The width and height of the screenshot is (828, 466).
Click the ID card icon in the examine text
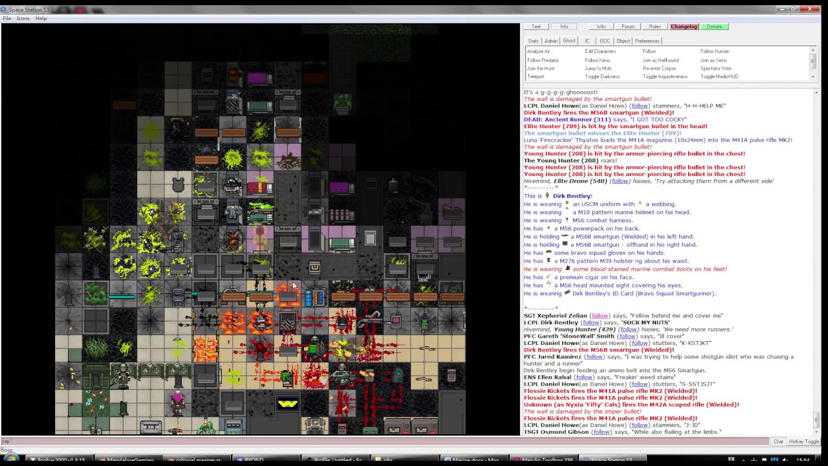(x=567, y=293)
